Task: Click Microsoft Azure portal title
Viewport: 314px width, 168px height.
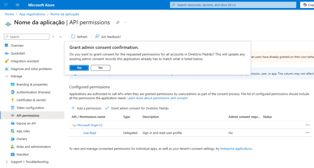Action: pyautogui.click(x=41, y=5)
